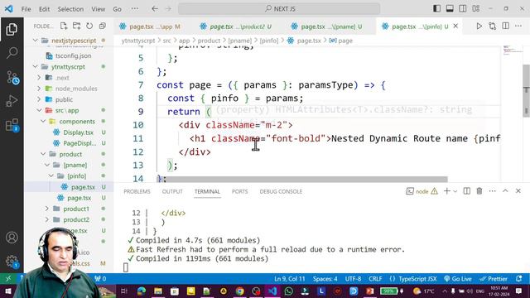Click the New File icon in explorer header

tap(64, 26)
